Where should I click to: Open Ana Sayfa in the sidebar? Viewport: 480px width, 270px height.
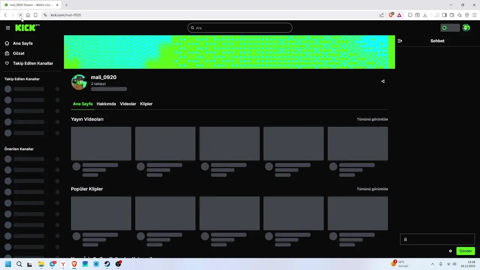pos(22,43)
